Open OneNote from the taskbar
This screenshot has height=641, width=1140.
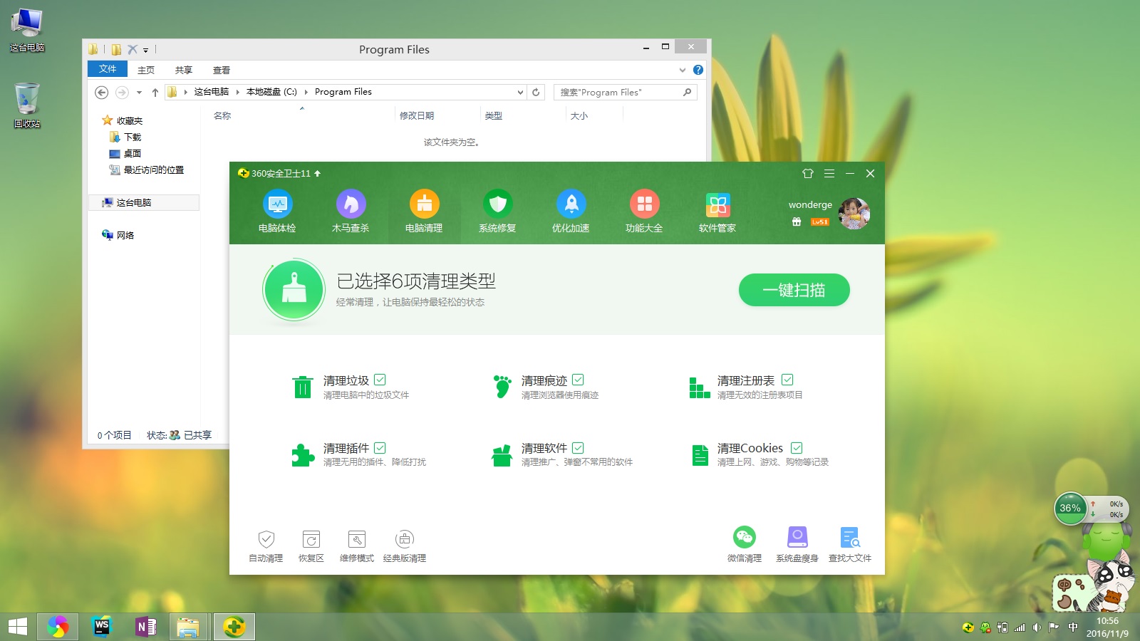[146, 627]
